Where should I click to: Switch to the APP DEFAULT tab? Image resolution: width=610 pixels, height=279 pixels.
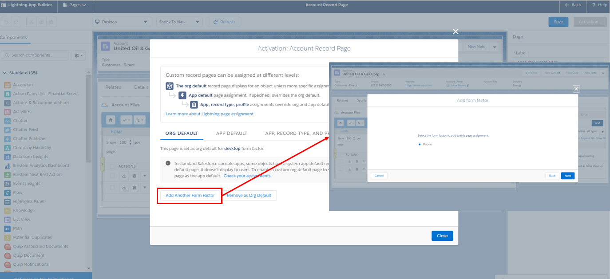coord(231,133)
